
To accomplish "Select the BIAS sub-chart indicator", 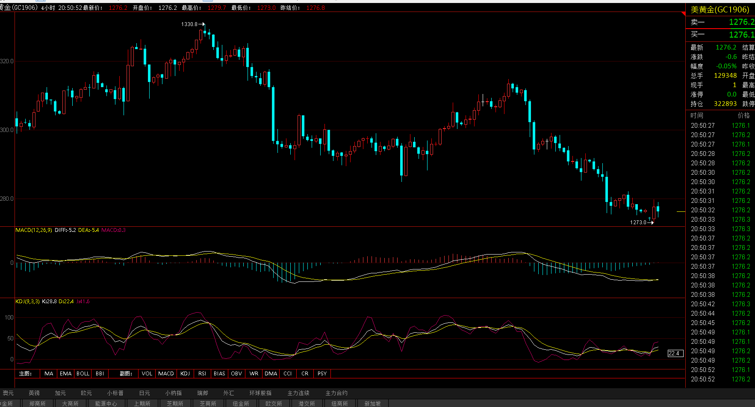I will pyautogui.click(x=219, y=374).
